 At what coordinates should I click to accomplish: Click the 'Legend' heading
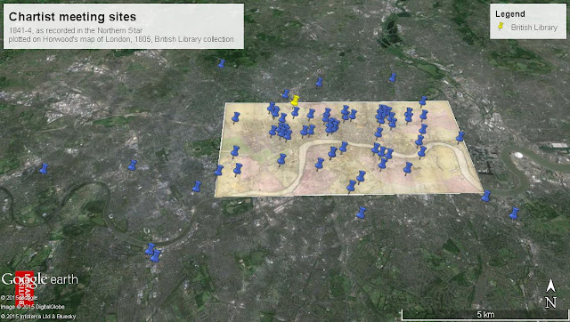pos(510,14)
